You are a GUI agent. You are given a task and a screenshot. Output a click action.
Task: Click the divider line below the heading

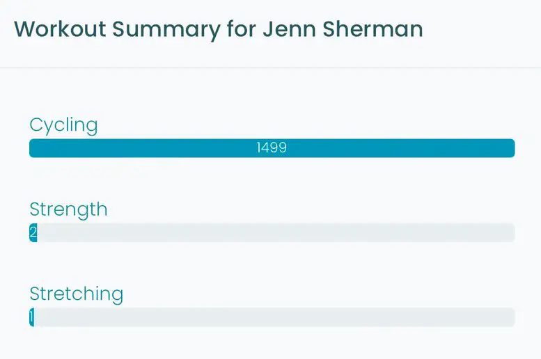[x=270, y=67]
